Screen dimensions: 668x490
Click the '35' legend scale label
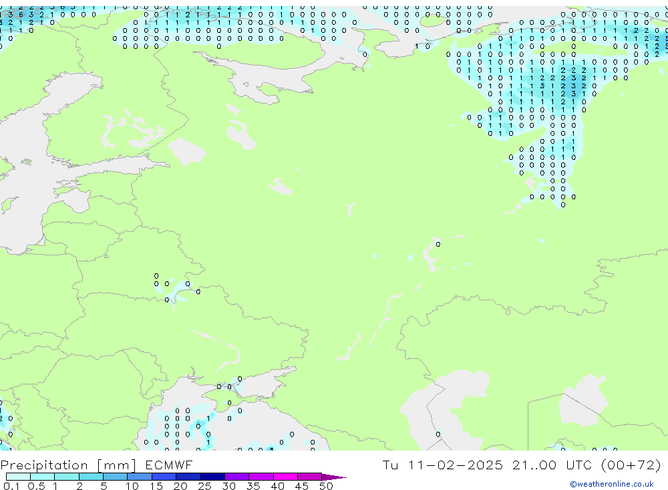click(253, 486)
